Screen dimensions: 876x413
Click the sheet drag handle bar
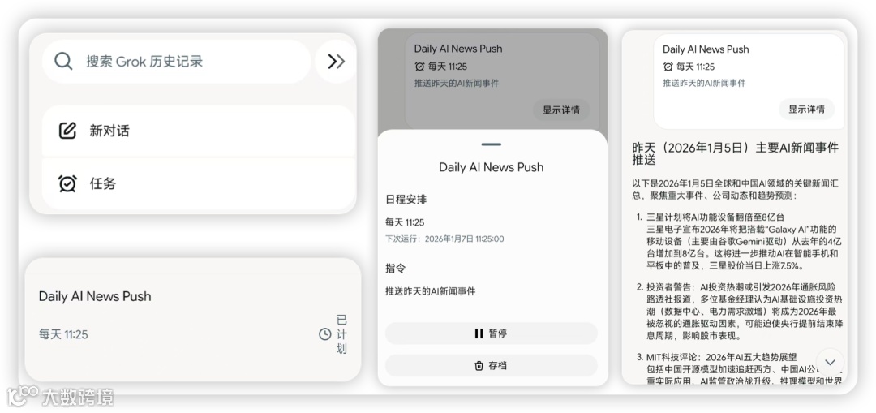(x=492, y=144)
